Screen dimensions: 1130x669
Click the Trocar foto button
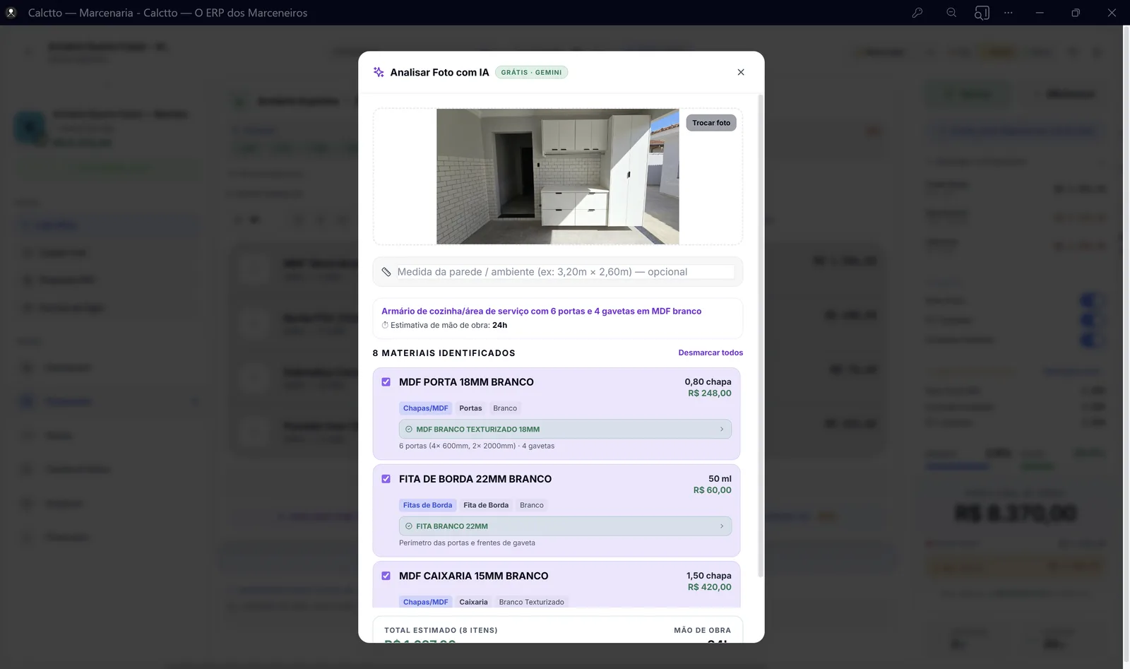(x=711, y=123)
